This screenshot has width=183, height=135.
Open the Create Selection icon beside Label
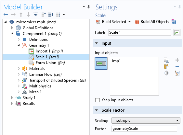177,32
